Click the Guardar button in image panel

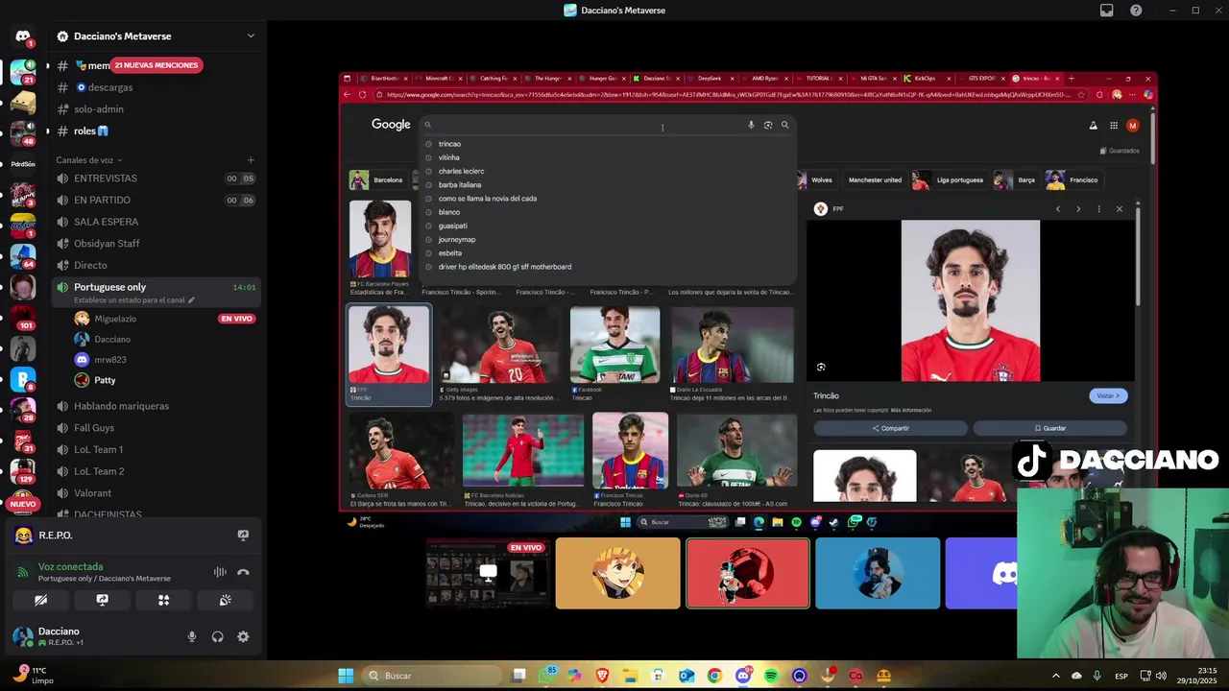[x=1050, y=428]
